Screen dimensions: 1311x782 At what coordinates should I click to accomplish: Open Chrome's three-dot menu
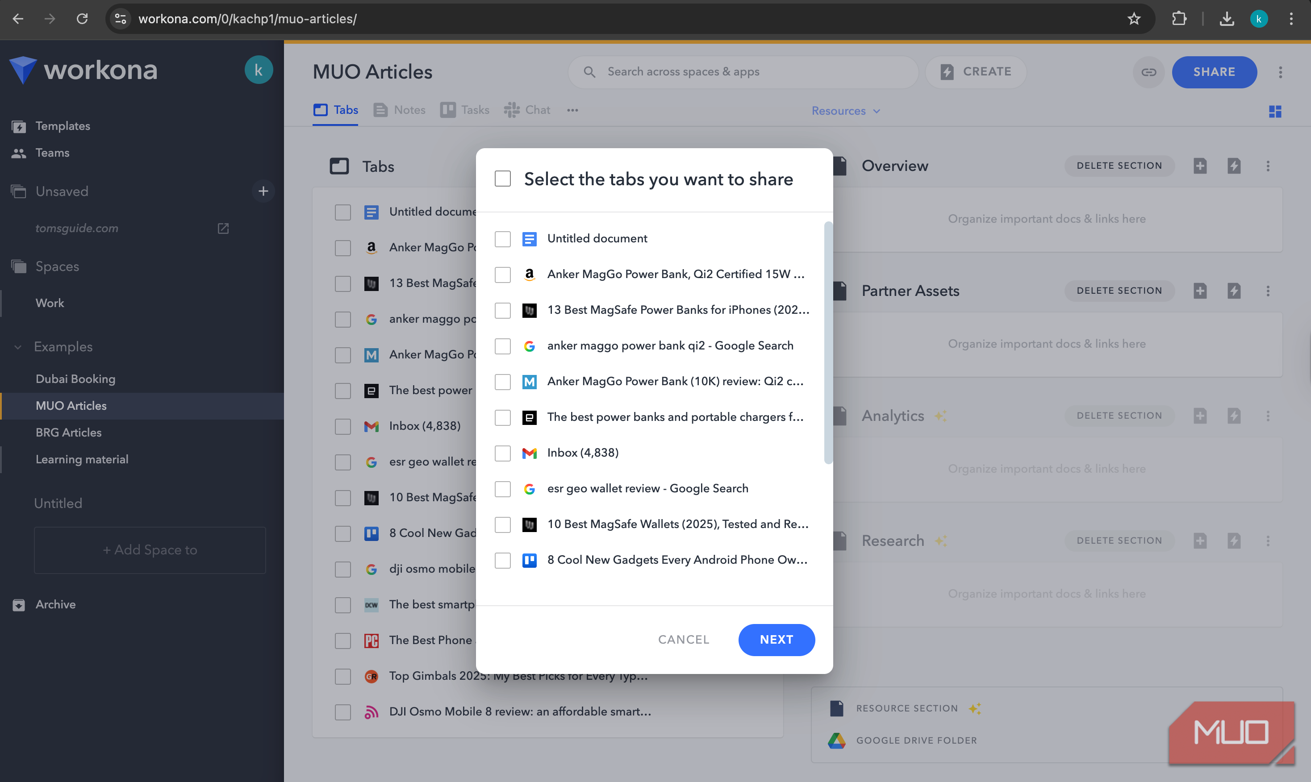(x=1291, y=19)
